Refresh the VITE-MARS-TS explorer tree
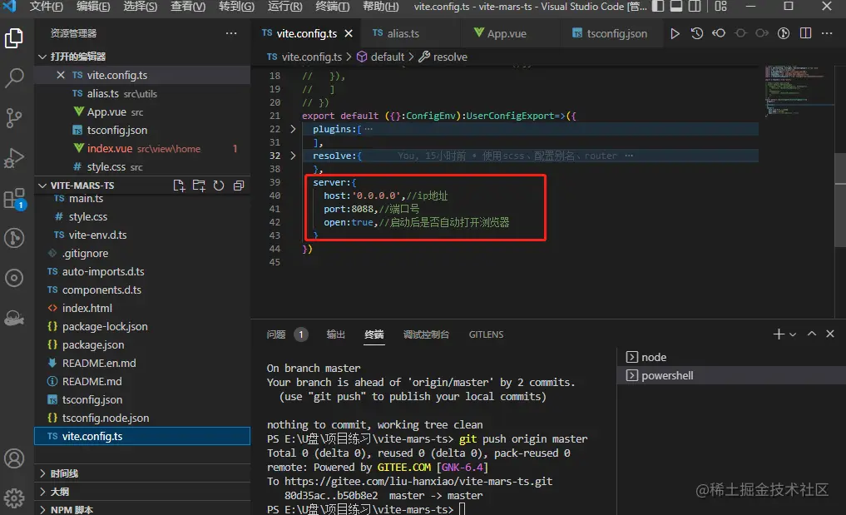 coord(219,186)
